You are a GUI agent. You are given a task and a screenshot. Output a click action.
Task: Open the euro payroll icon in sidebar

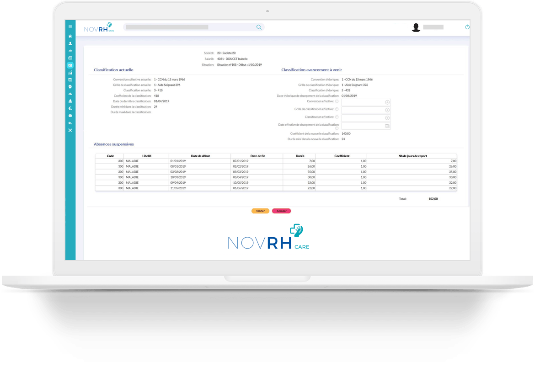pyautogui.click(x=70, y=108)
